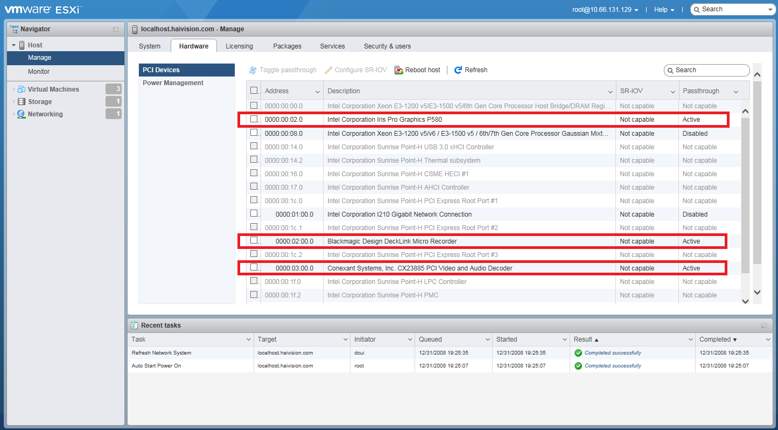778x430 pixels.
Task: Open Monitor under Host
Action: [x=39, y=72]
